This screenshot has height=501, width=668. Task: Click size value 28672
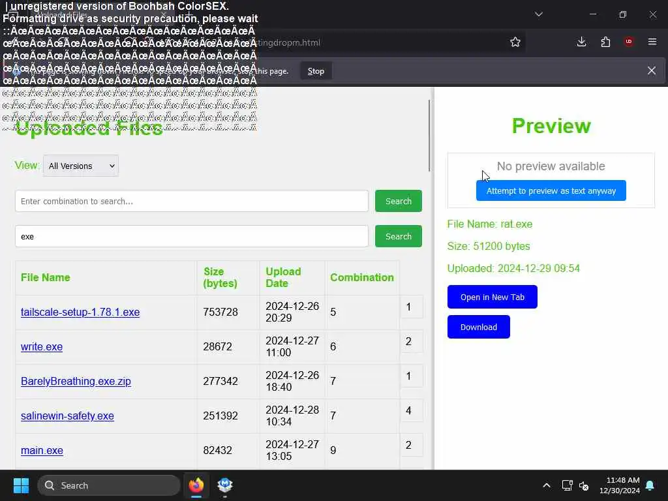click(x=217, y=347)
